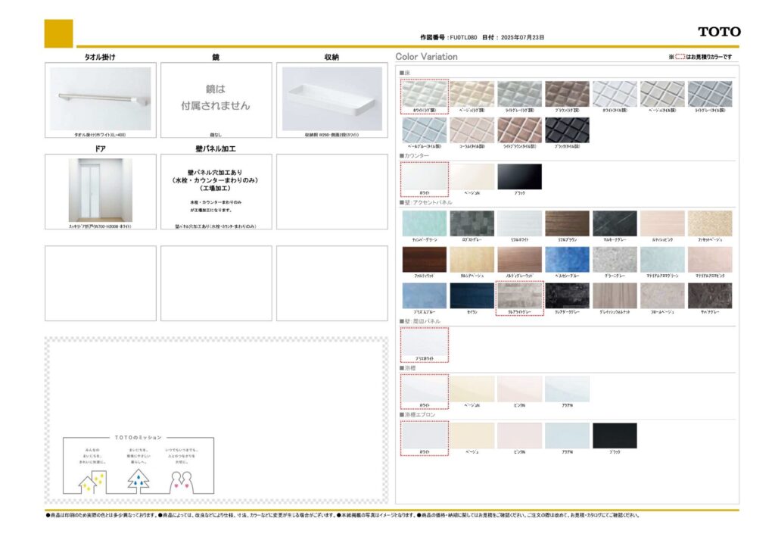Pick the dashed-outlined light gray accent panel swatch
Screen dimensions: 775x537
519,296
